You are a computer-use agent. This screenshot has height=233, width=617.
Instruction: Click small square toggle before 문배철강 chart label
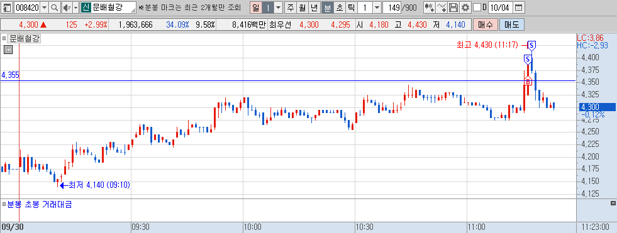[x=4, y=38]
